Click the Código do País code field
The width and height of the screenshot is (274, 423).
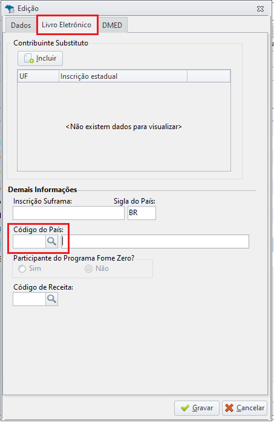point(29,241)
